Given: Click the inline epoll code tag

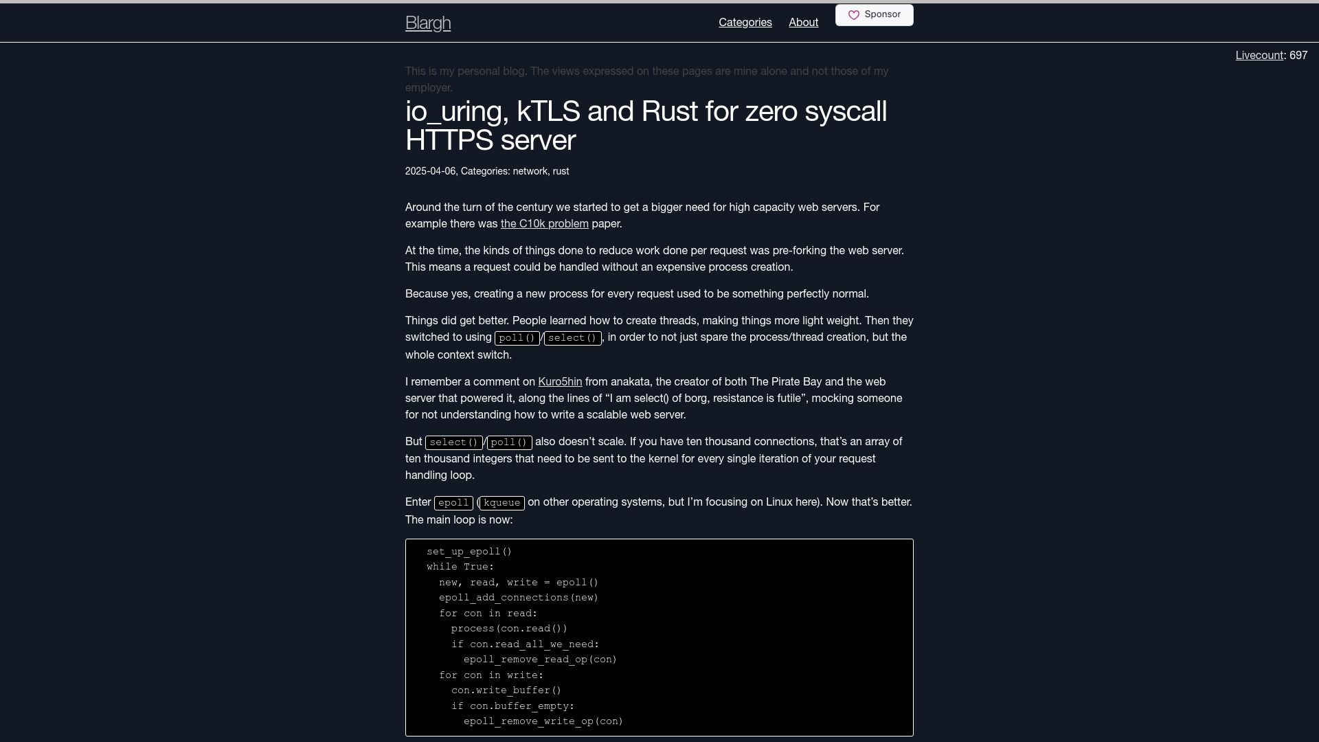Looking at the screenshot, I should point(453,503).
